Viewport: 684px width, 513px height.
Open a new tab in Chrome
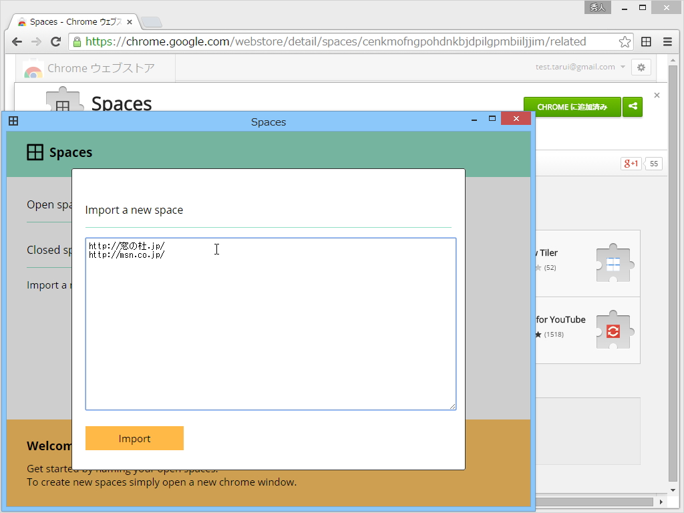coord(152,22)
